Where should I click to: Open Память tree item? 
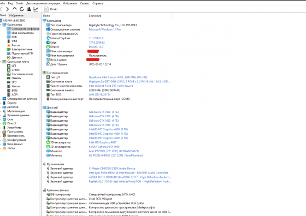(16, 78)
